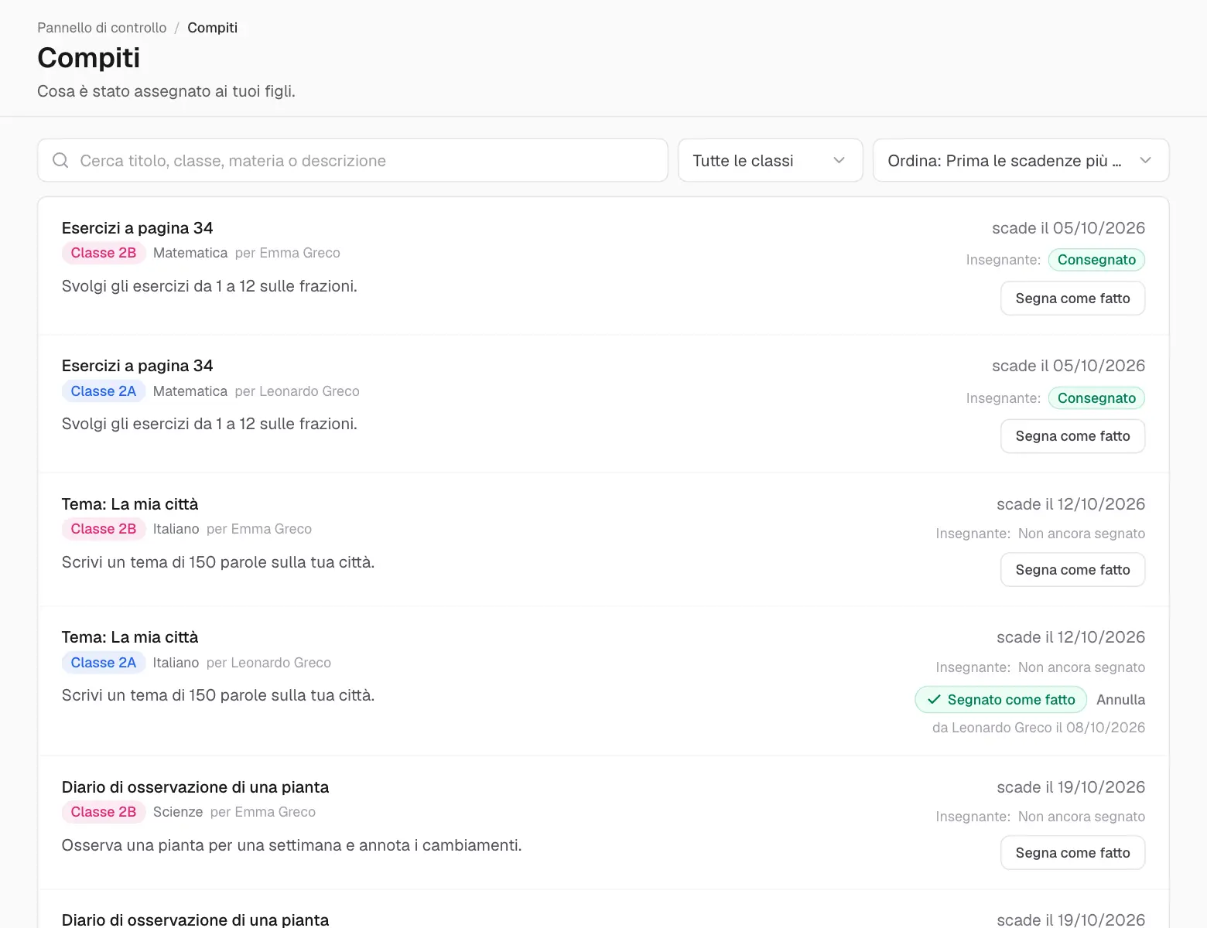The width and height of the screenshot is (1207, 928).
Task: Open the Tutte le classi class filter
Action: [x=770, y=160]
